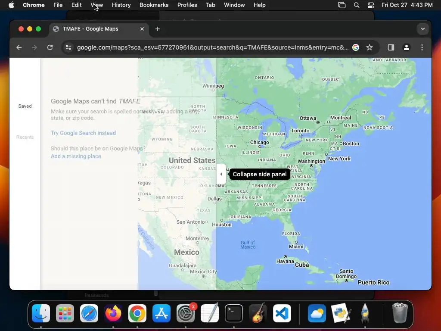Open the Help menu
Screen dimensions: 441x331
(x=259, y=5)
